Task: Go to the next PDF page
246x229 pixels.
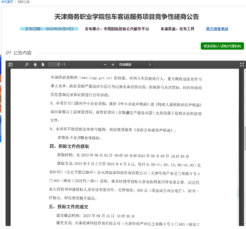Action: [x=43, y=65]
